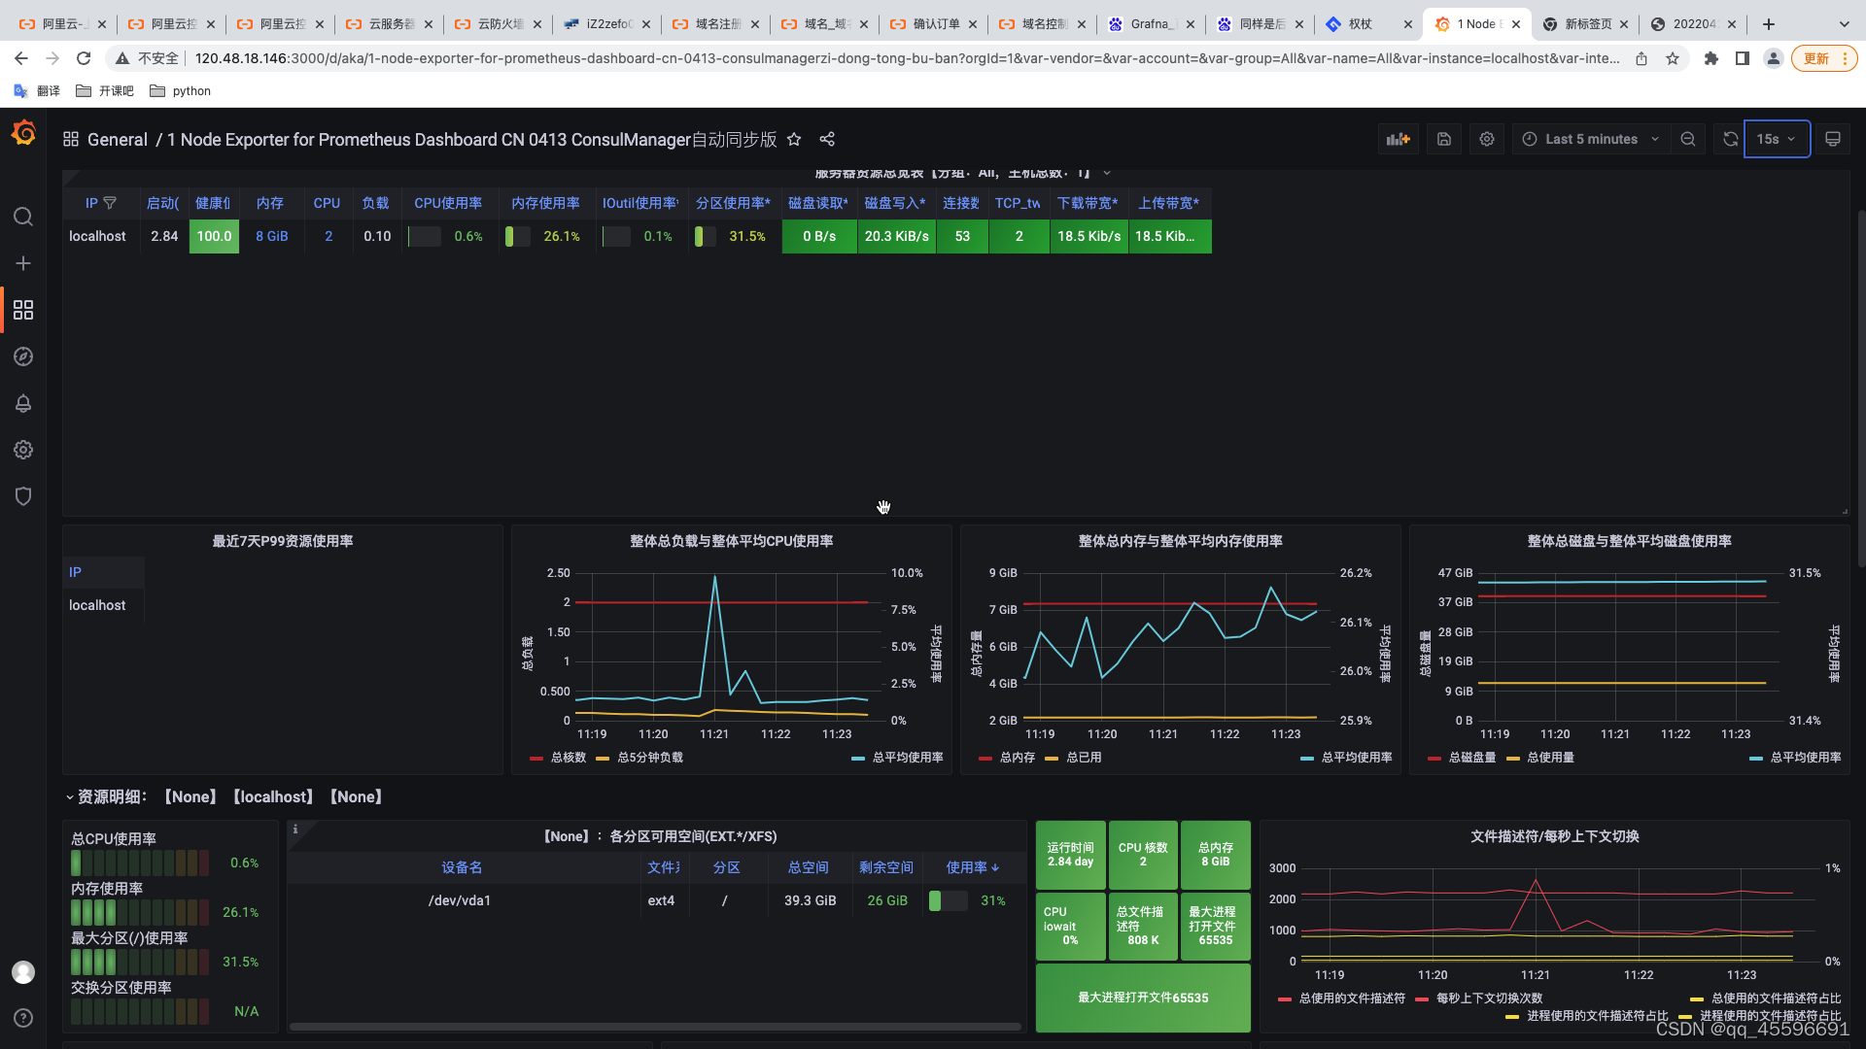1866x1049 pixels.
Task: Open the 15s refresh interval dropdown
Action: [x=1777, y=139]
